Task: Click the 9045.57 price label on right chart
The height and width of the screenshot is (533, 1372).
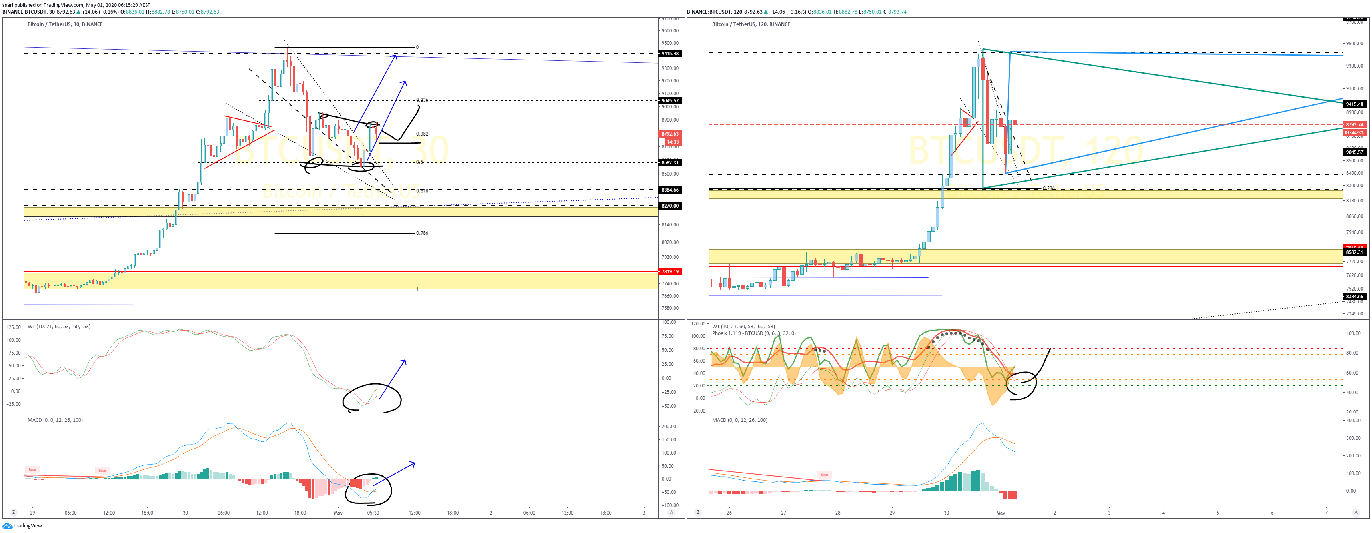Action: coord(1354,152)
